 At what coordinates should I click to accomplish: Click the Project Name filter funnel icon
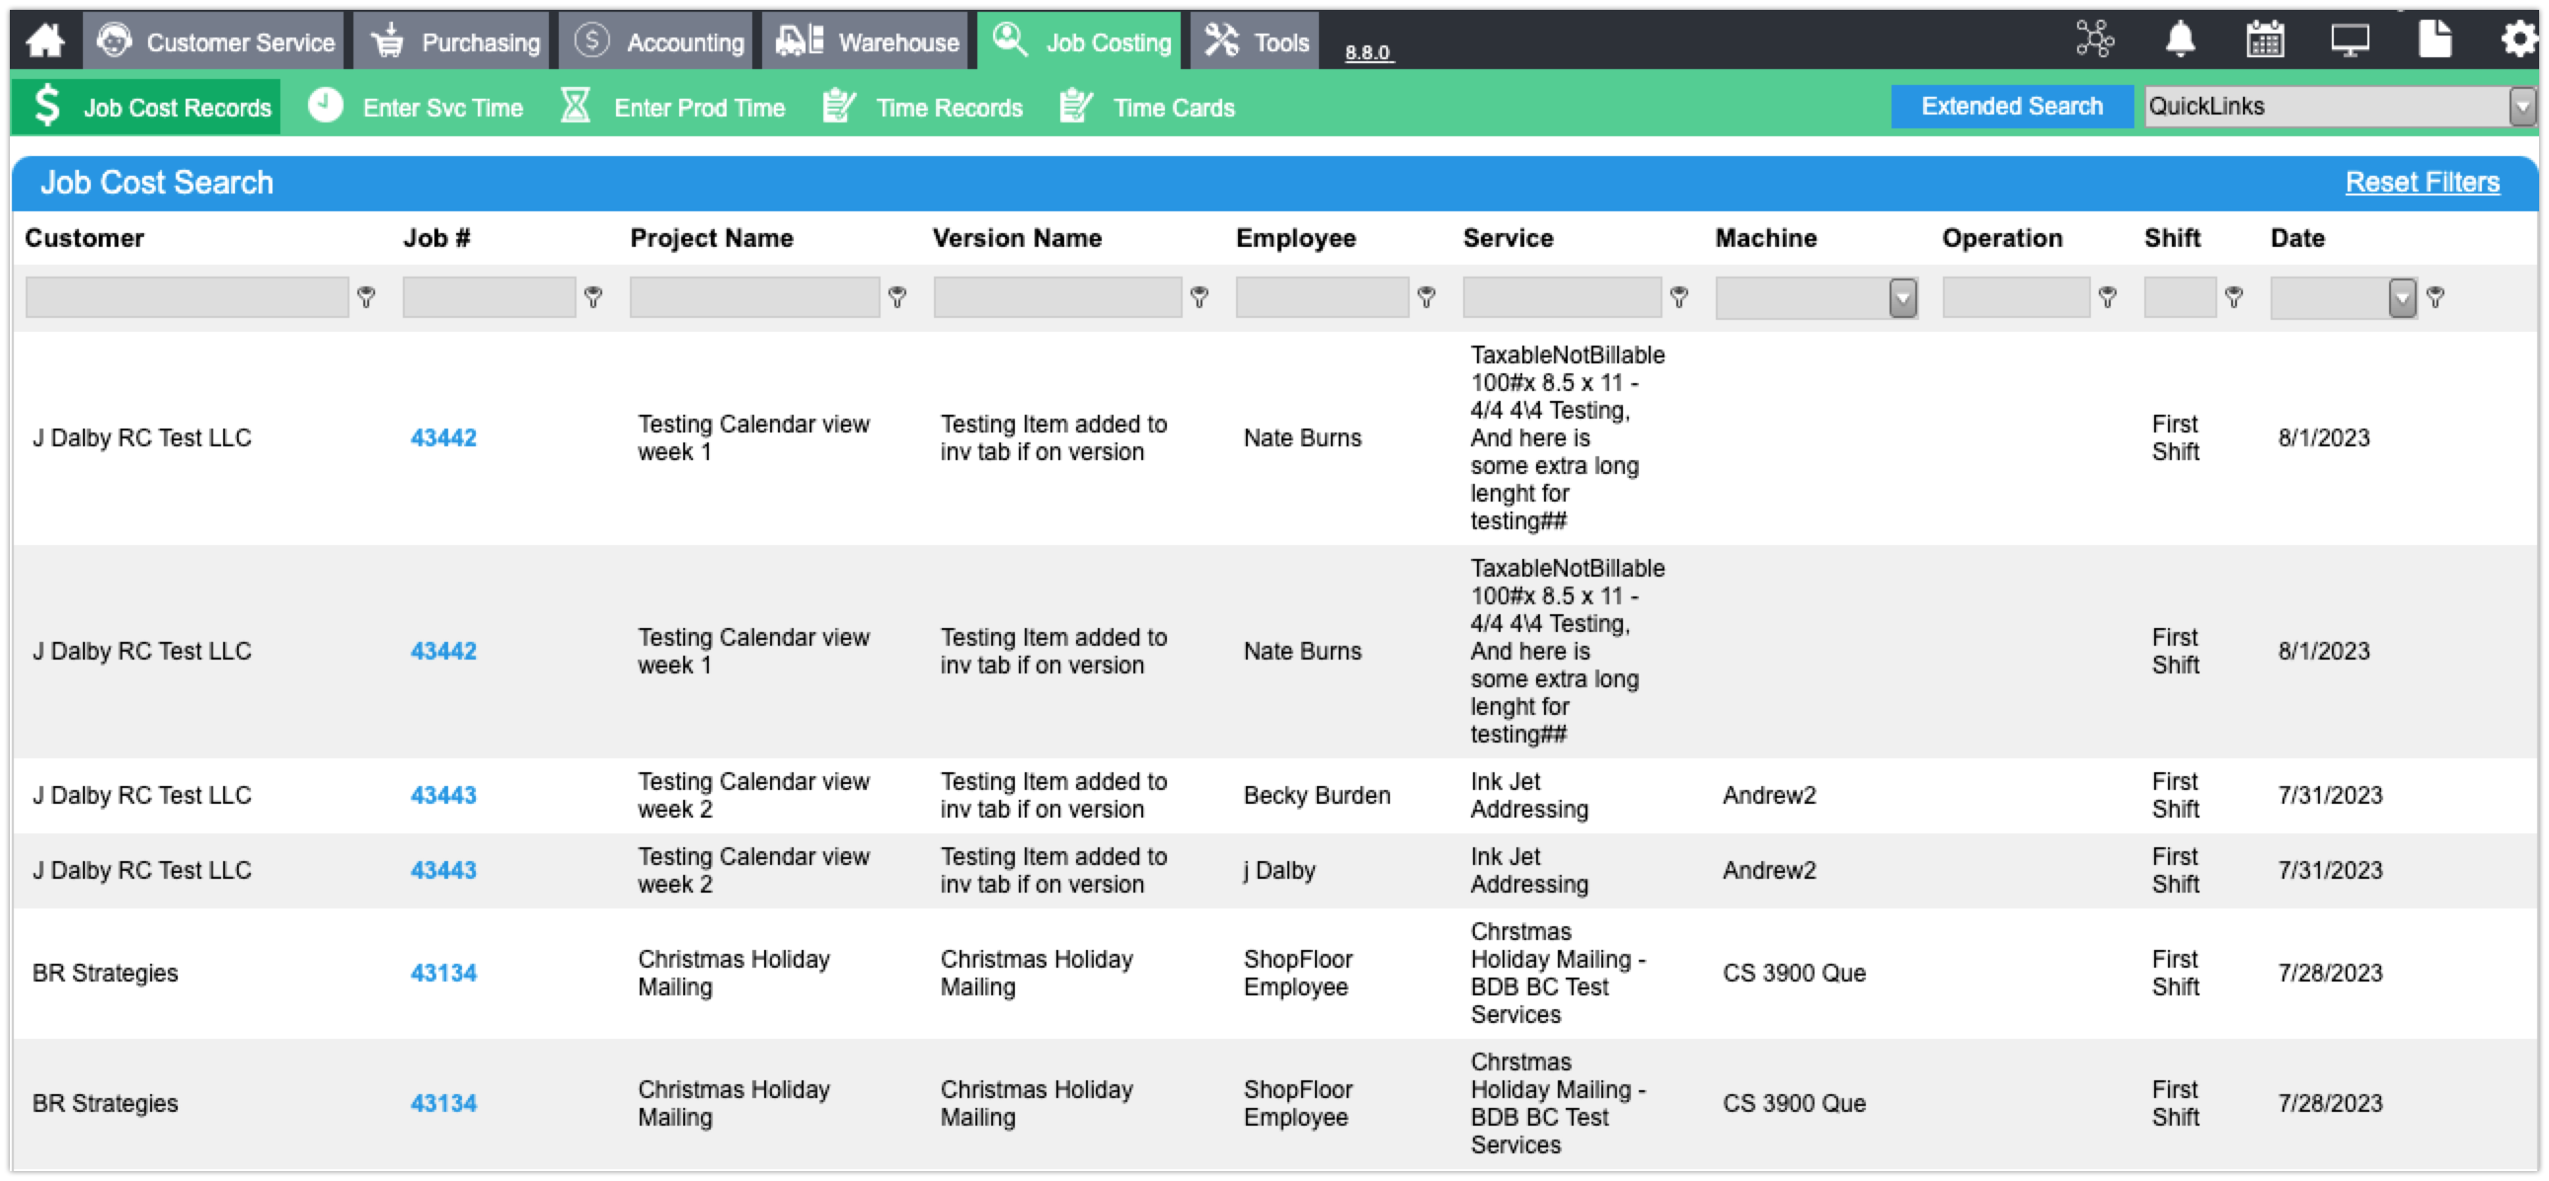click(x=897, y=297)
